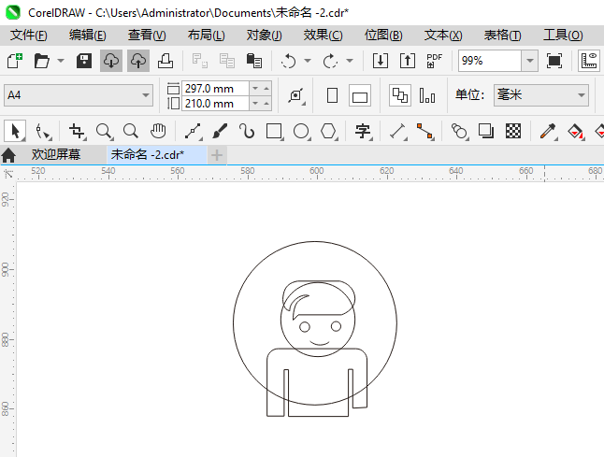Open the undo history dropdown arrow

tap(308, 61)
